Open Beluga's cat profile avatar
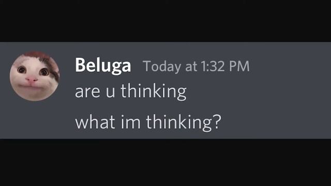 tap(35, 76)
